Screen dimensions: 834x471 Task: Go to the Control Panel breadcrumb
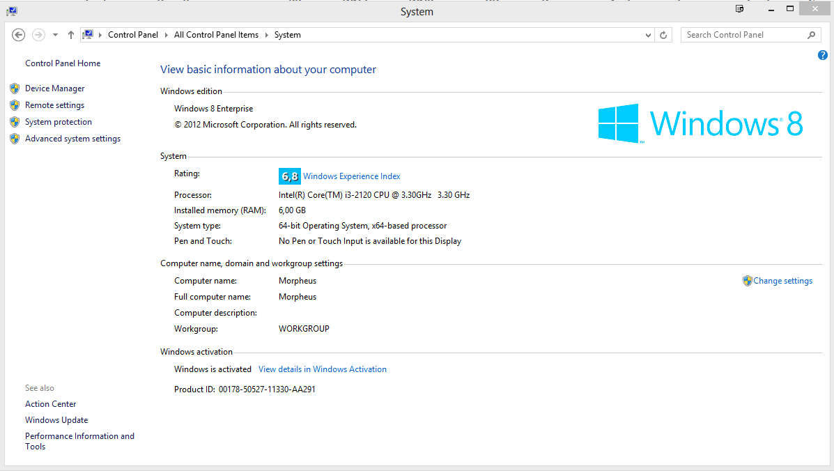(x=132, y=35)
